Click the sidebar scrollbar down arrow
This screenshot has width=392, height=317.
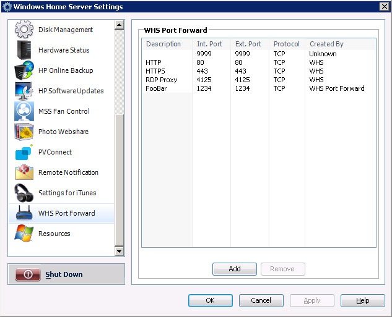[120, 251]
